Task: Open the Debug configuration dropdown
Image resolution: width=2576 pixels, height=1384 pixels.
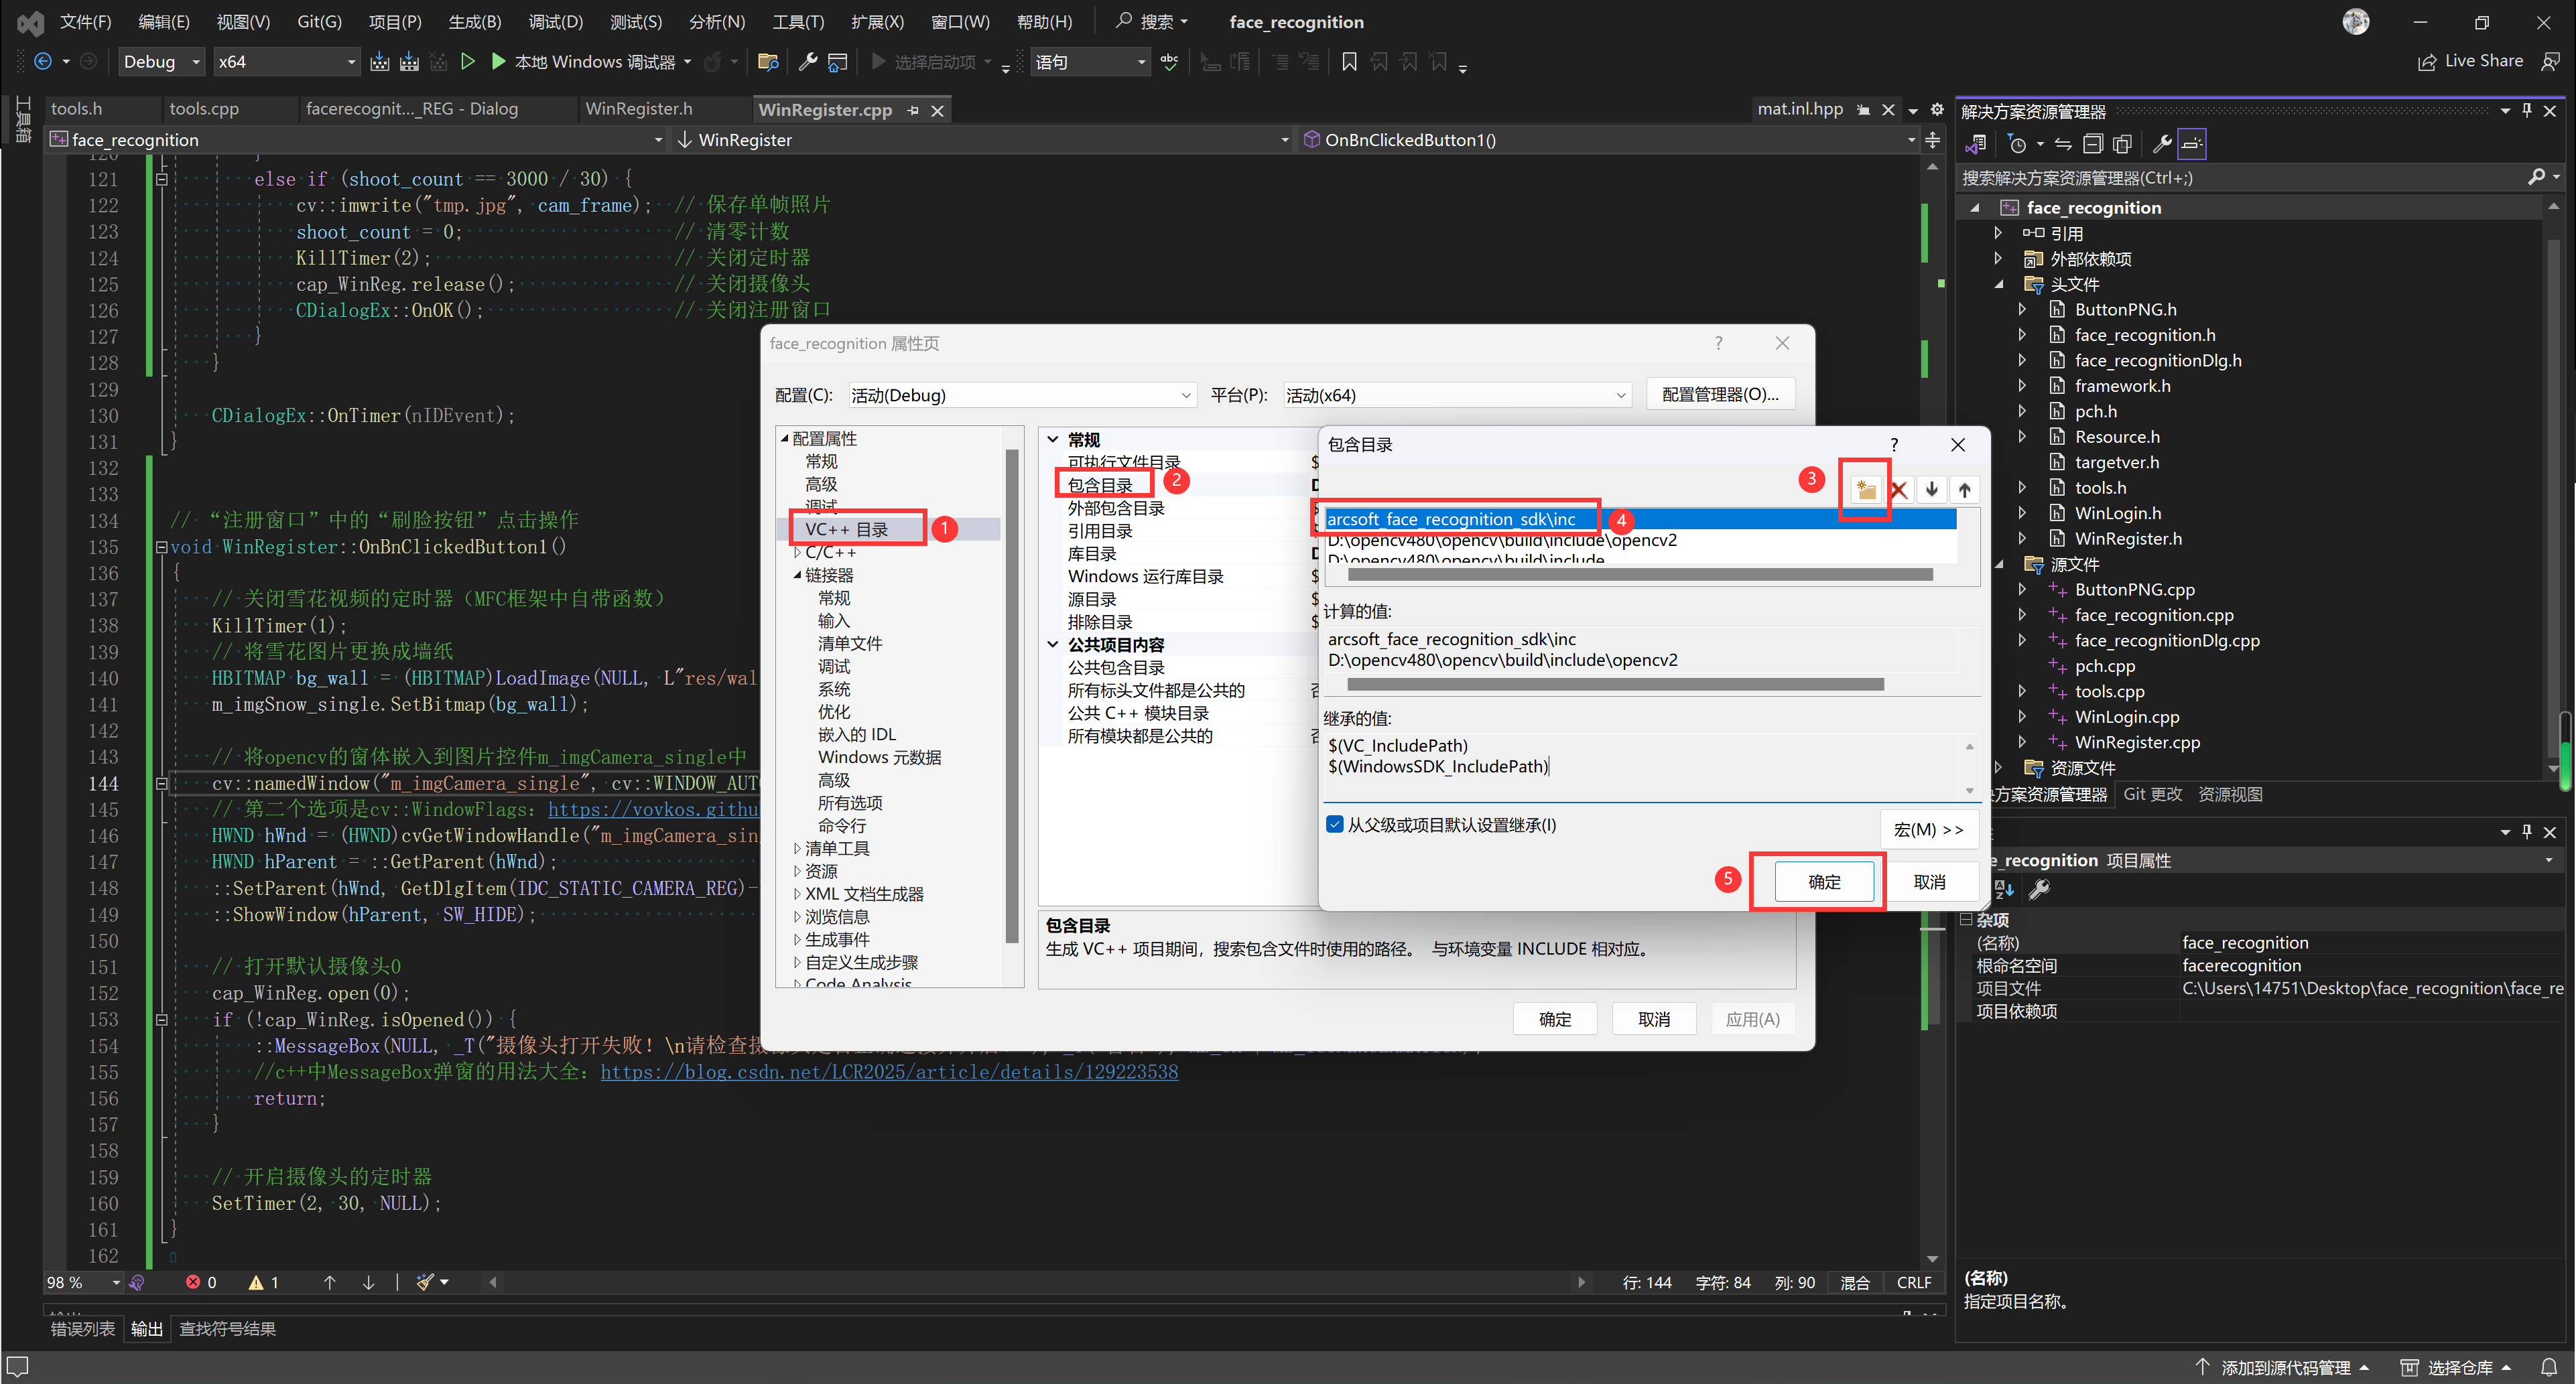Action: (161, 62)
